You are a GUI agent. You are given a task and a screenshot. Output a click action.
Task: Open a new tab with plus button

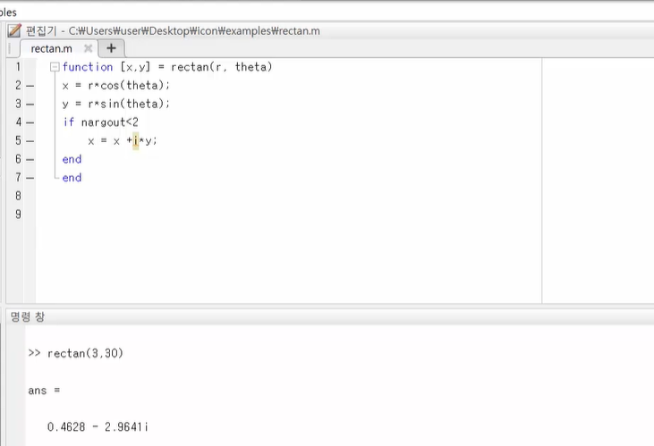(111, 48)
